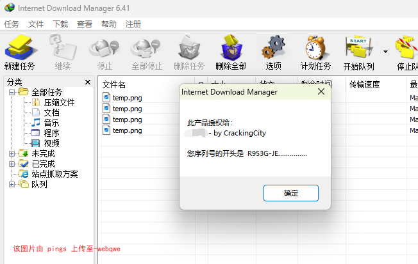Expand the 队列 tree node
The width and height of the screenshot is (418, 264).
[12, 184]
